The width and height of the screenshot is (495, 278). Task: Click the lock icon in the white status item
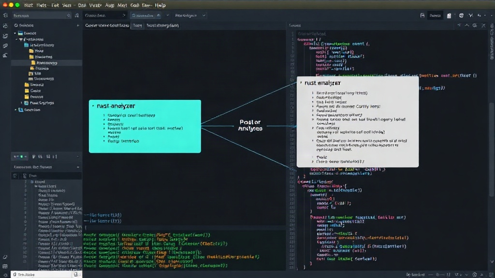[76, 275]
